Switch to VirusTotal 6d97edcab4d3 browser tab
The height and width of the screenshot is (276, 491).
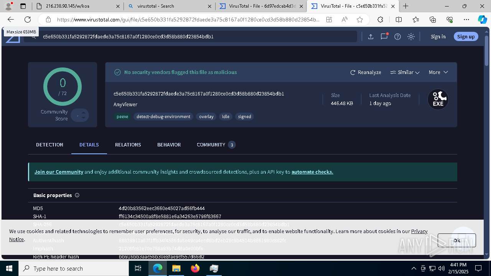point(261,6)
